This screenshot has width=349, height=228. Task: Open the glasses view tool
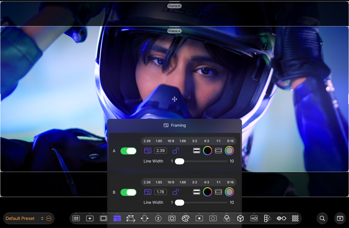click(281, 218)
